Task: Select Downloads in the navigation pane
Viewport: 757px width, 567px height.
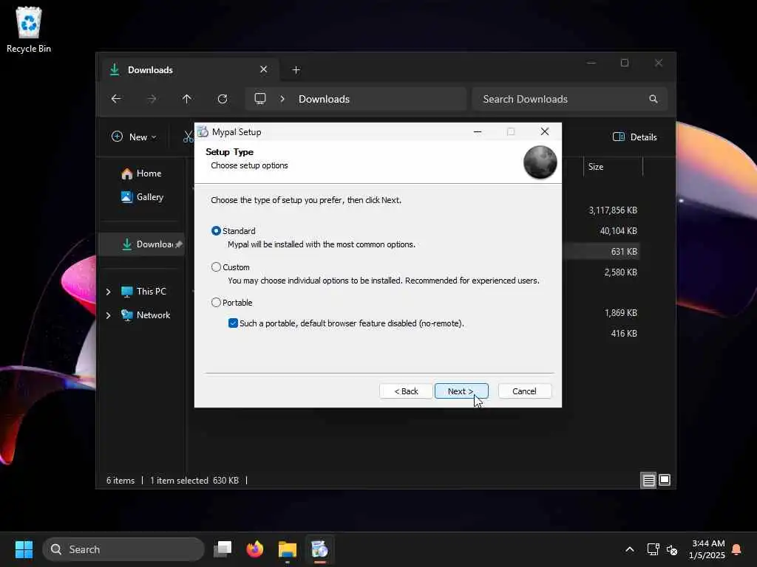Action: point(141,244)
